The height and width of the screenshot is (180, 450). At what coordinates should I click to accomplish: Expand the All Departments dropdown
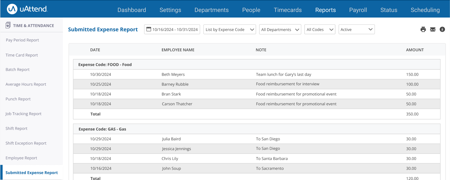tap(280, 29)
